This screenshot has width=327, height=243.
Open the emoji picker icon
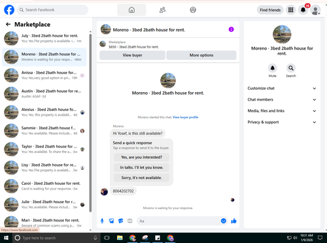click(x=224, y=221)
